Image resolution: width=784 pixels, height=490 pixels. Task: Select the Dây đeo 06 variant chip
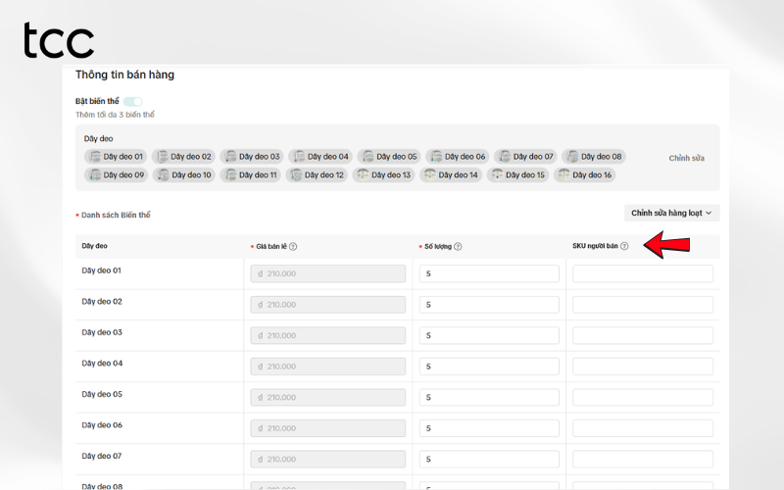(x=458, y=157)
